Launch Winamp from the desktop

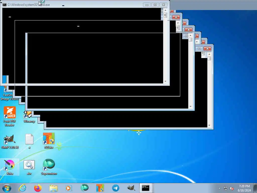(x=29, y=117)
